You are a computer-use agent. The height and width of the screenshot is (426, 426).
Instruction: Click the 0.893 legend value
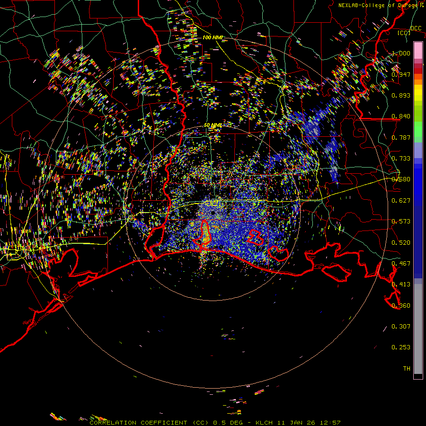click(401, 95)
